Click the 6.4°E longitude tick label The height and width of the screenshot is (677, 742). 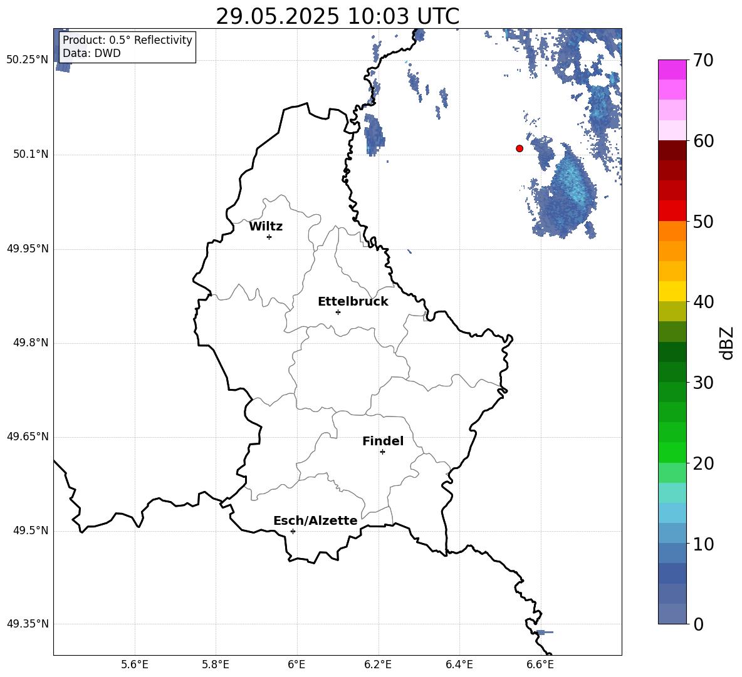(459, 664)
